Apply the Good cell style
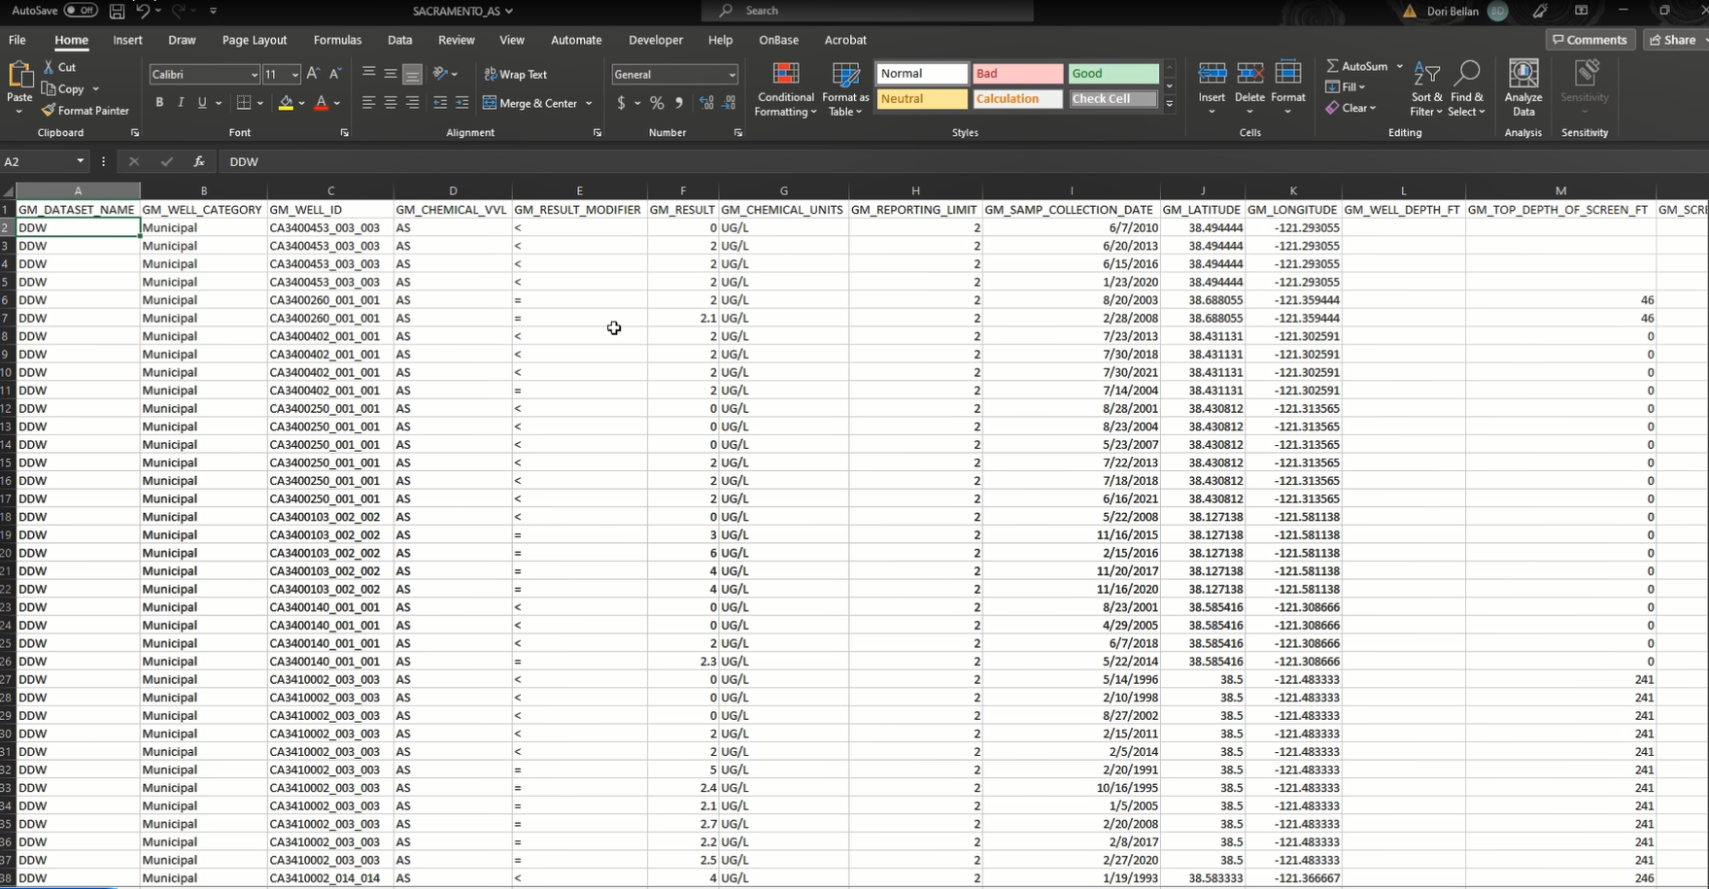The height and width of the screenshot is (889, 1709). click(1113, 74)
